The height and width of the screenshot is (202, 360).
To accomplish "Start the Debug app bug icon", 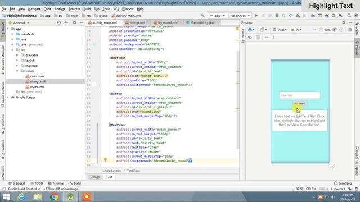I will point(277,16).
